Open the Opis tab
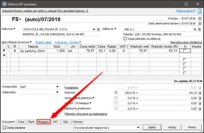204x133 pixels. pos(66,122)
